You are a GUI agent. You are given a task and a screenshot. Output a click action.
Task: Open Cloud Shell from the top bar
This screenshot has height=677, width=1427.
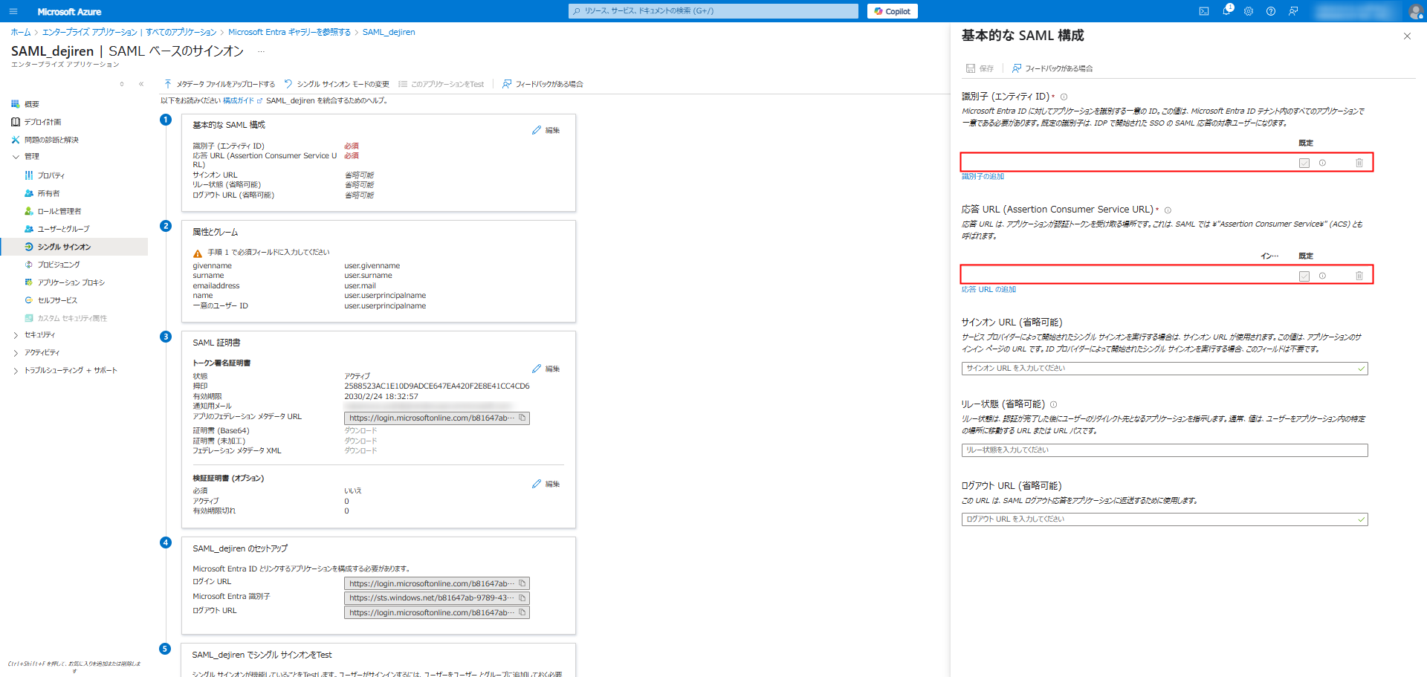tap(1204, 11)
